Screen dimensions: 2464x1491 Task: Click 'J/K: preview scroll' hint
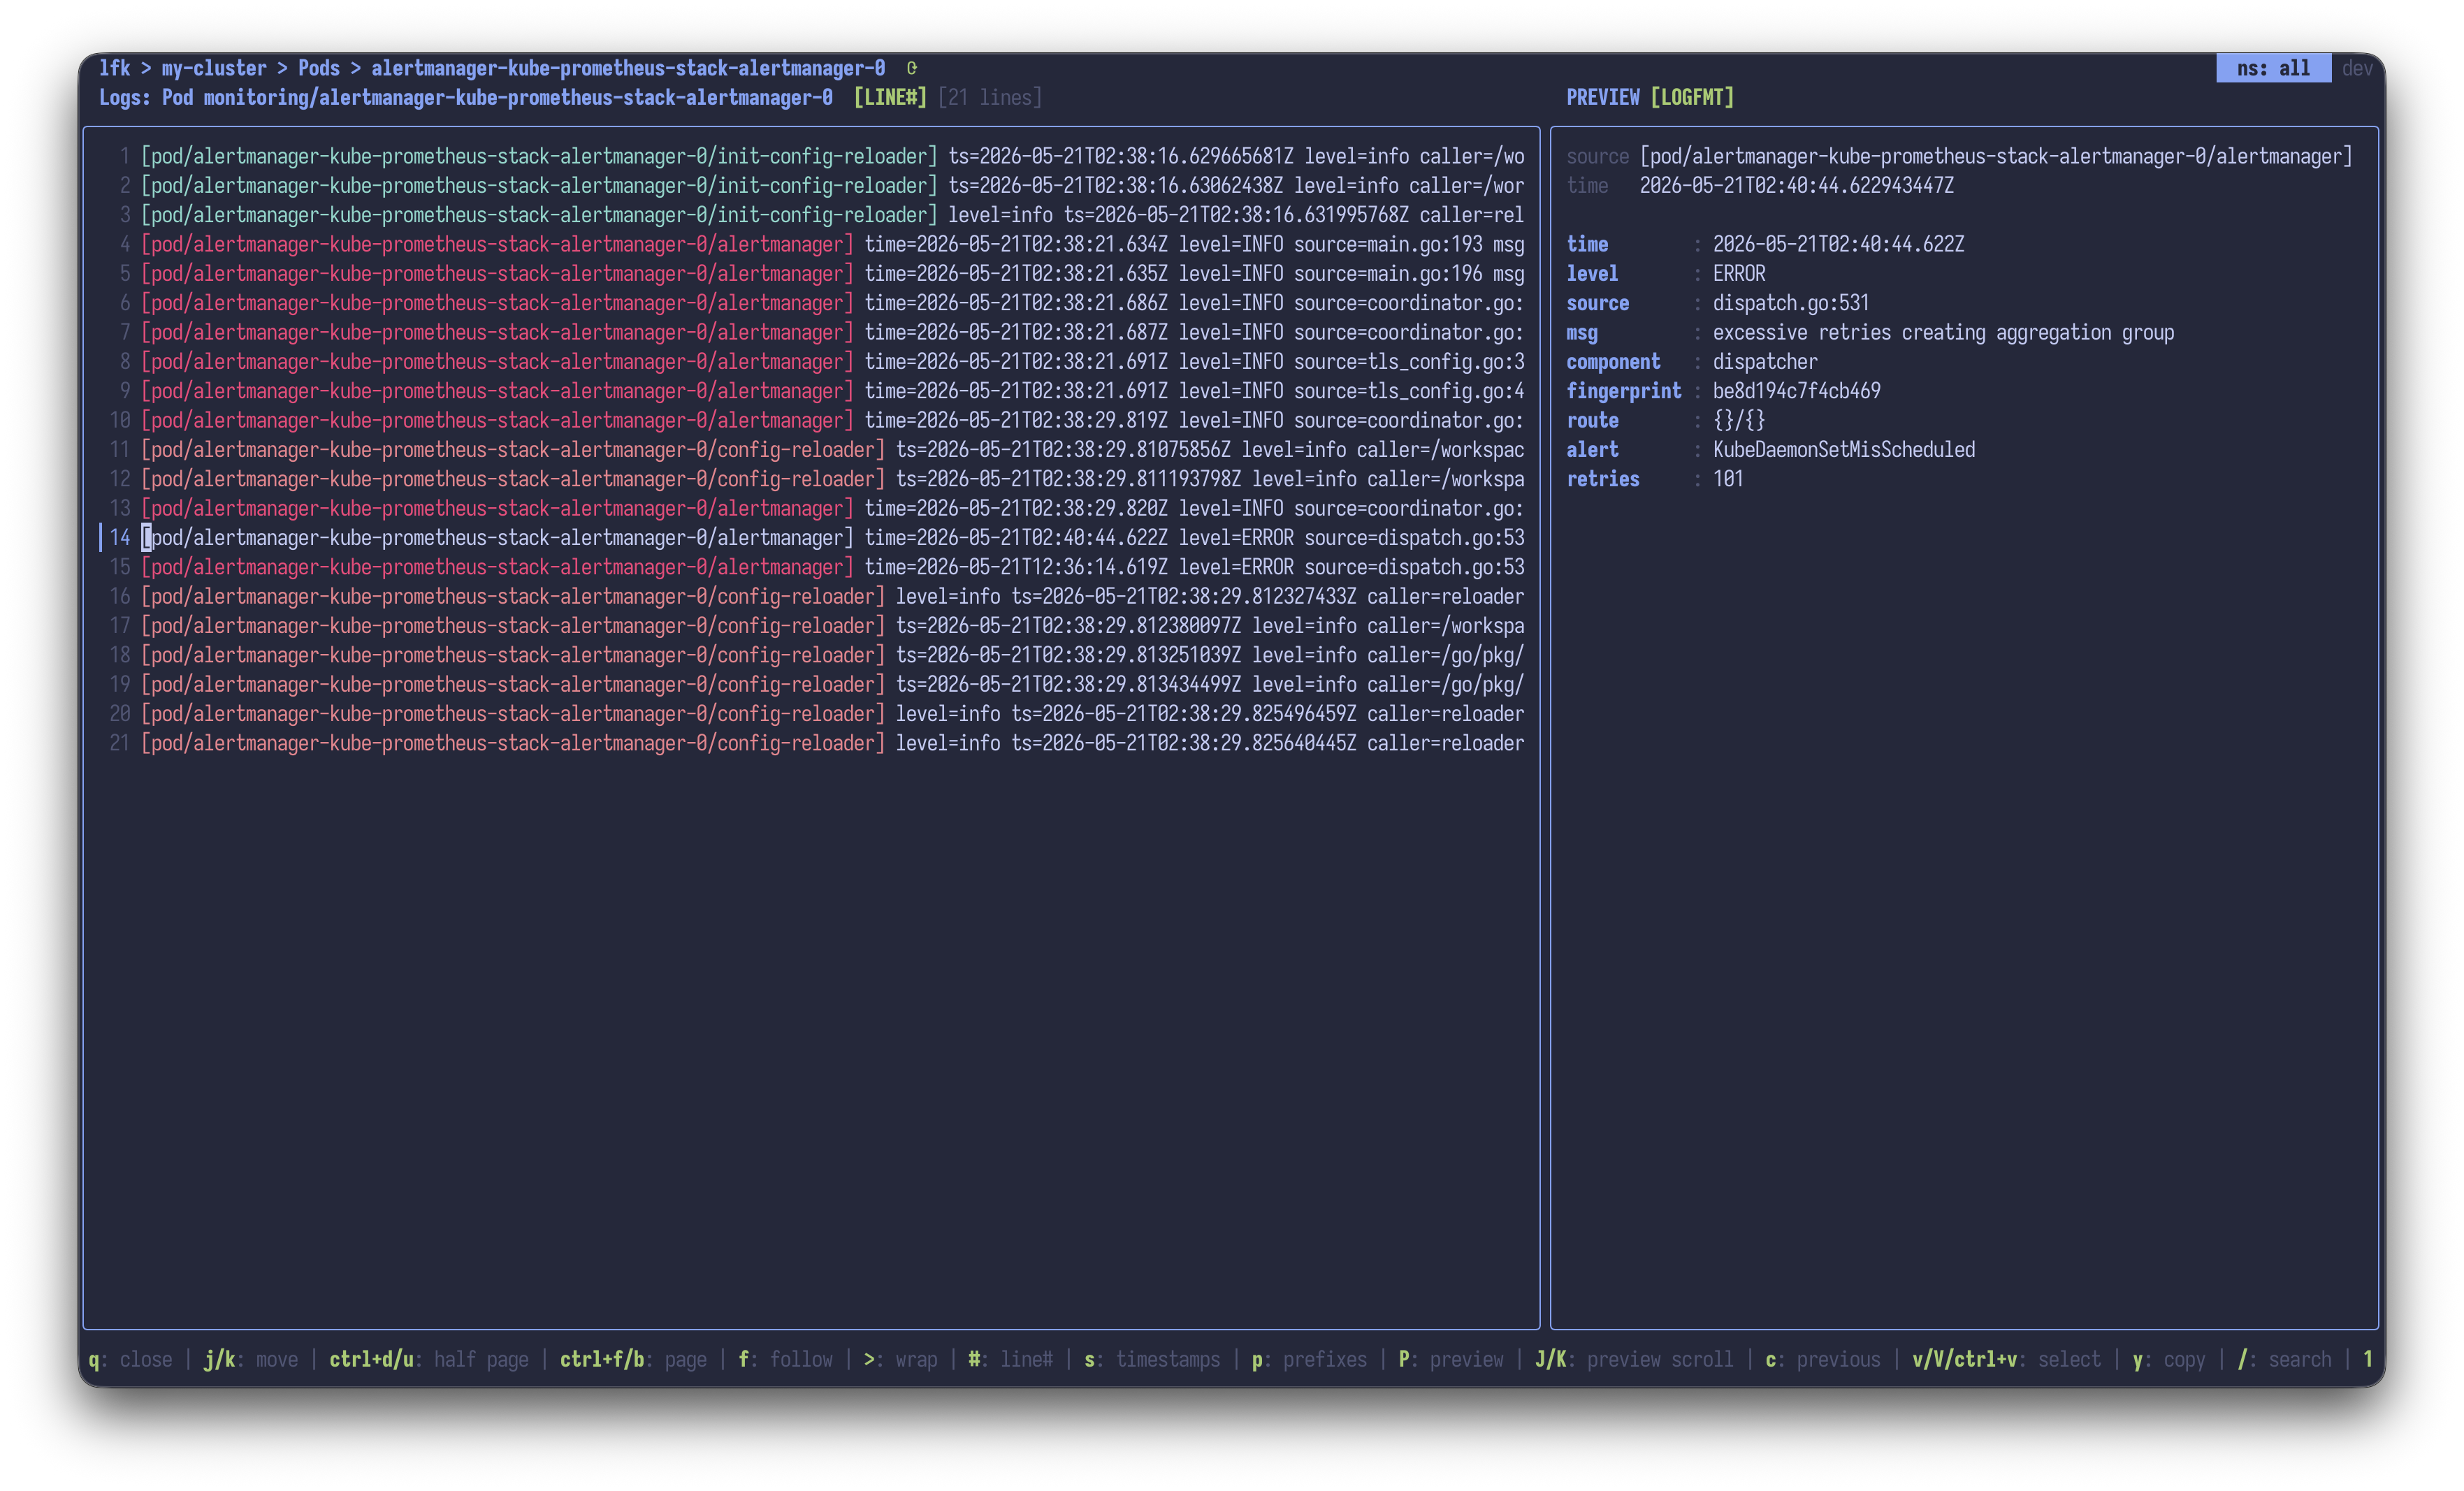point(1634,1359)
